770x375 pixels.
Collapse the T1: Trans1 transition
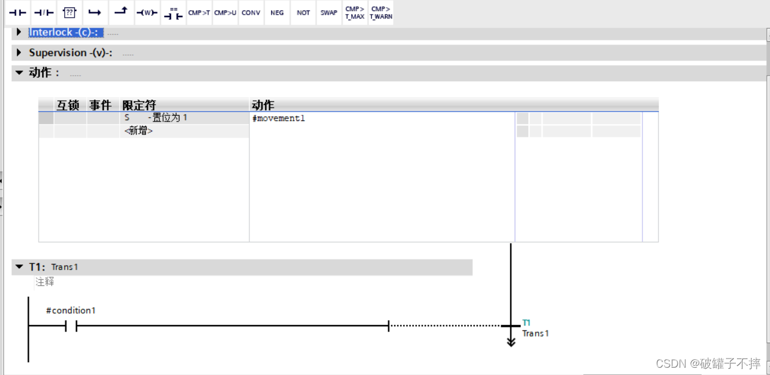18,267
